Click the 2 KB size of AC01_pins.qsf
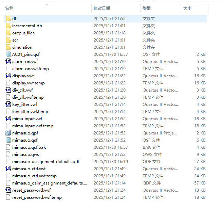Viewport: 221px width, 209px height. point(201,54)
